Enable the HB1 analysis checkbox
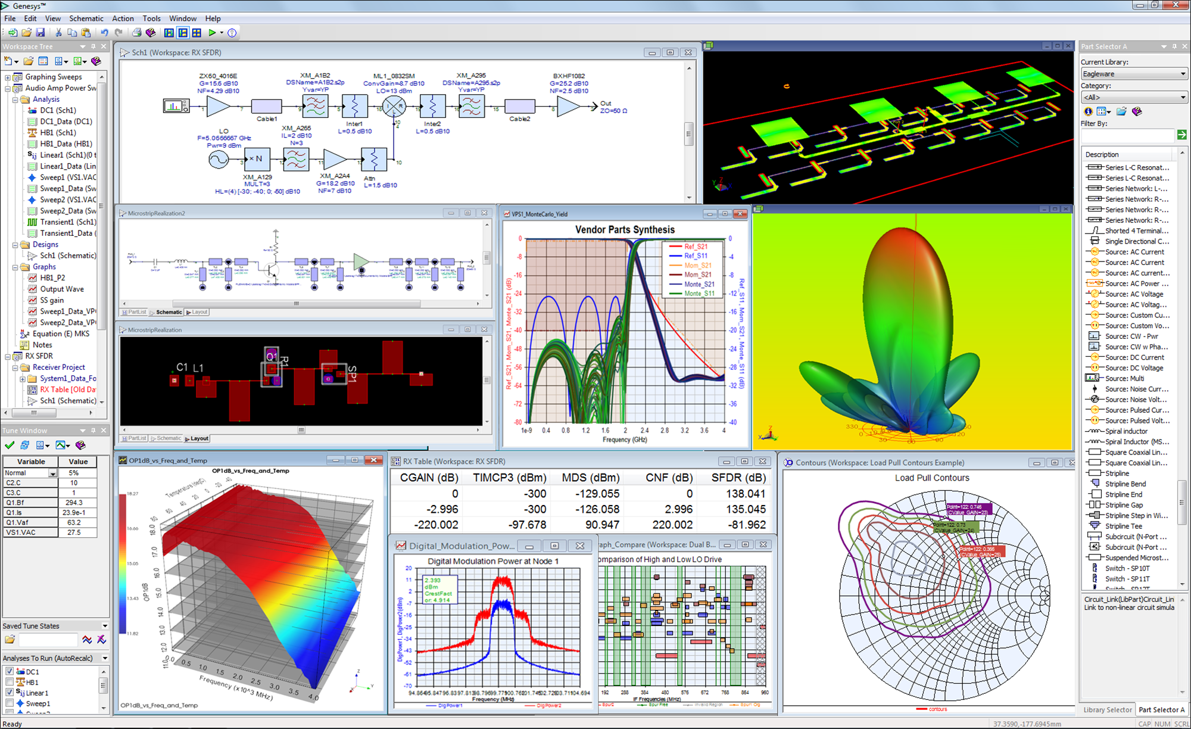 click(x=10, y=682)
